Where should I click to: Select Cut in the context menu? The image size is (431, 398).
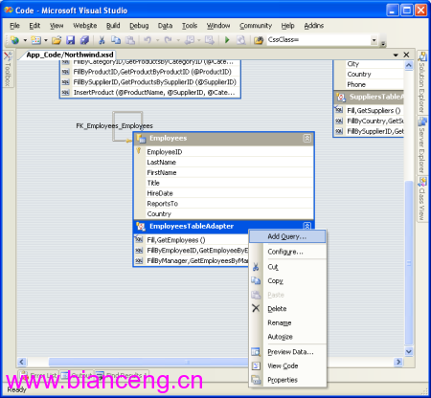[x=287, y=267]
